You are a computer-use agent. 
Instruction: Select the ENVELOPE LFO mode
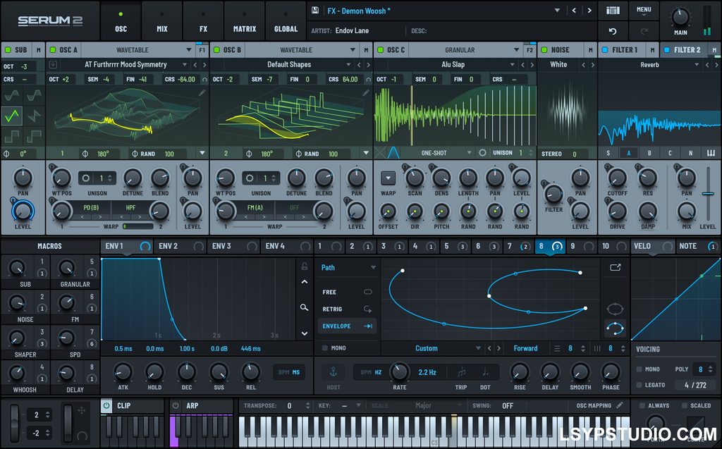(x=347, y=326)
